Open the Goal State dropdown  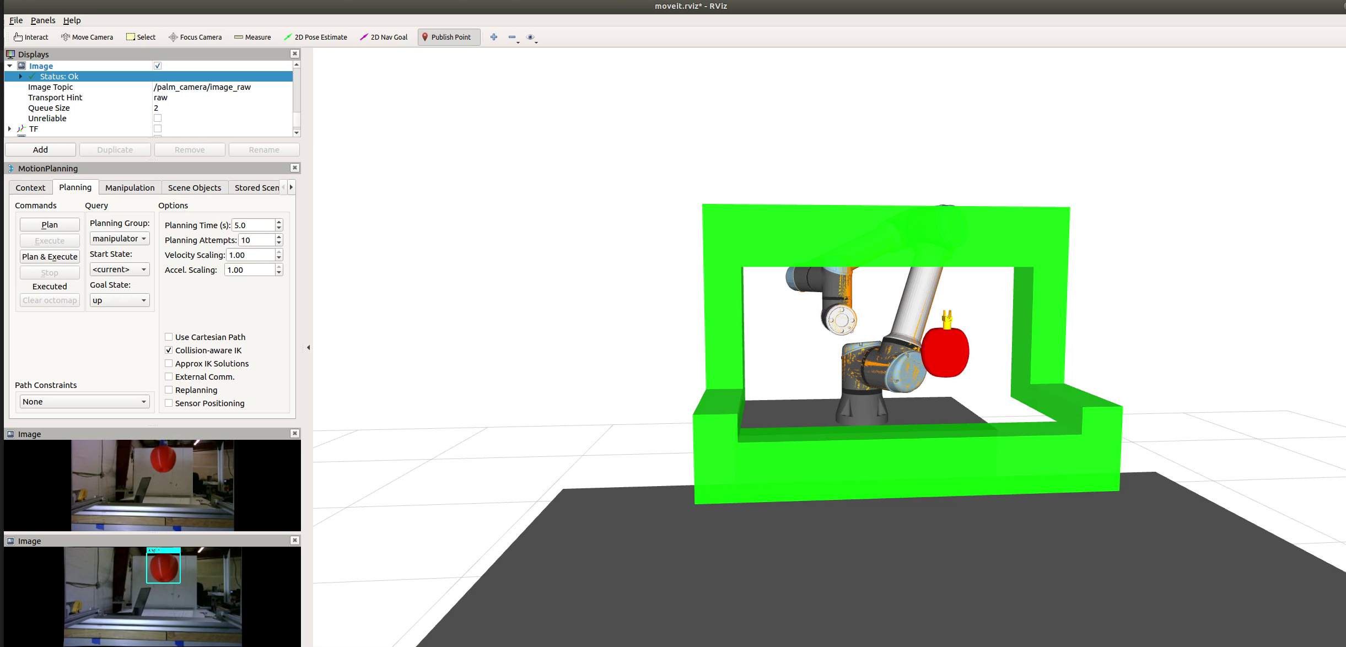coord(120,300)
